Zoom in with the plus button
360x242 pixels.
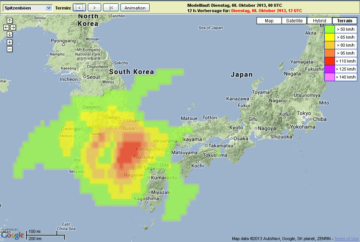[9, 42]
